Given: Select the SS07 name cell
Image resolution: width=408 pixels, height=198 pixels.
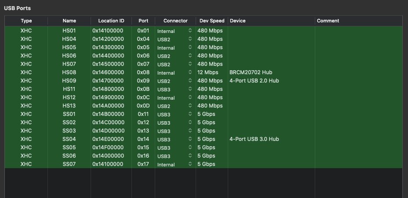Looking at the screenshot, I should point(69,164).
